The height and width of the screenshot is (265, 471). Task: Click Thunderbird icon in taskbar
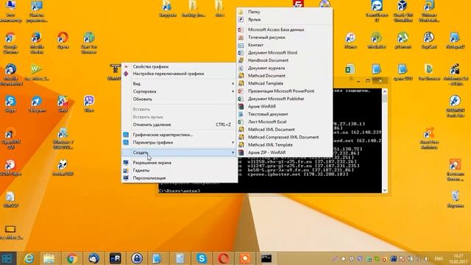[x=93, y=258]
